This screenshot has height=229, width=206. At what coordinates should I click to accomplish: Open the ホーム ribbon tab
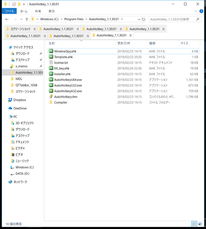point(24,11)
